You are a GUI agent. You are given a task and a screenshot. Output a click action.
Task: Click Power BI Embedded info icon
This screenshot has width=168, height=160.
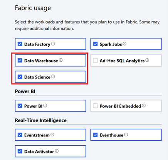144,106
